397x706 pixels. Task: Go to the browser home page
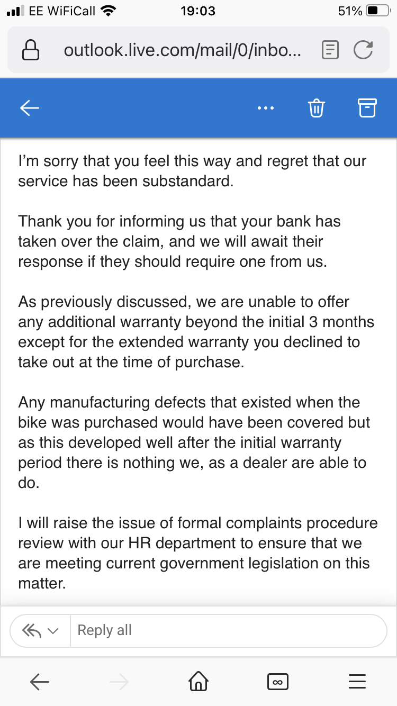point(198,682)
